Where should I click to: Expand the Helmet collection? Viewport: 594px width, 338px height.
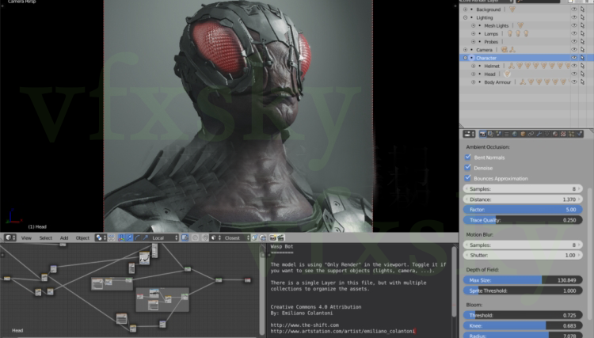[473, 66]
